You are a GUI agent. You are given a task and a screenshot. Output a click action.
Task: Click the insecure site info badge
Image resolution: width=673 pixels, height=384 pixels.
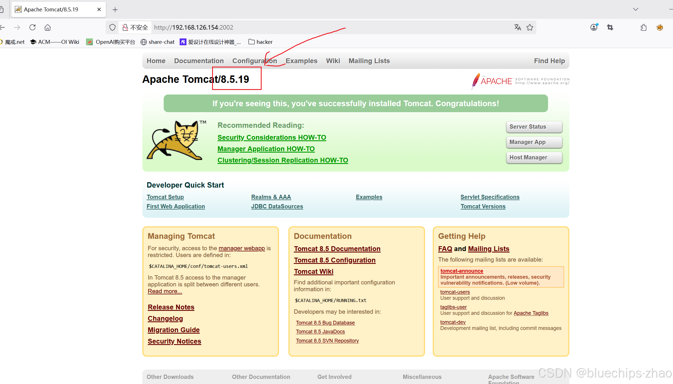point(135,27)
